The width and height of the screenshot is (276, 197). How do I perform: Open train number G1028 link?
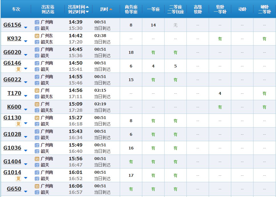pos(12,134)
